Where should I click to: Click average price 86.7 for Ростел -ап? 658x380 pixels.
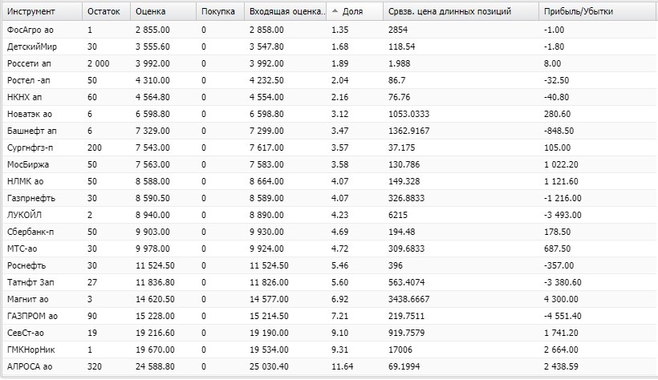(397, 80)
